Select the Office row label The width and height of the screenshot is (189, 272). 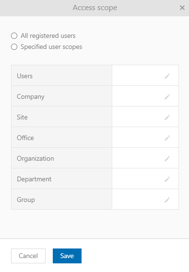click(x=25, y=138)
